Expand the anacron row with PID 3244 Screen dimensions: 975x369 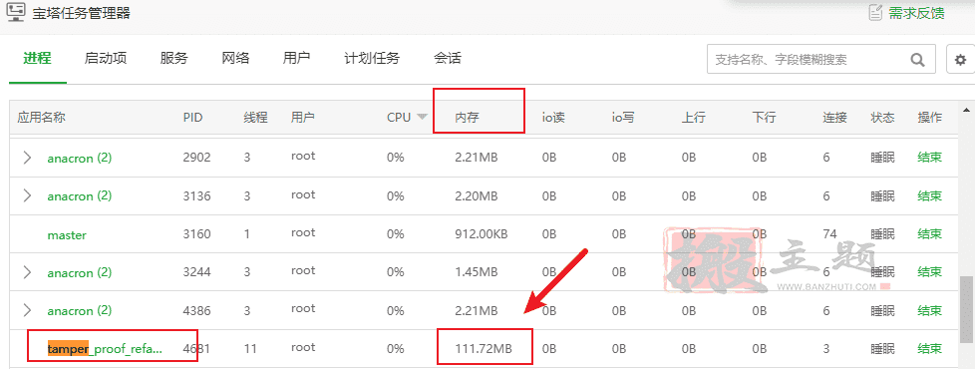[x=27, y=272]
